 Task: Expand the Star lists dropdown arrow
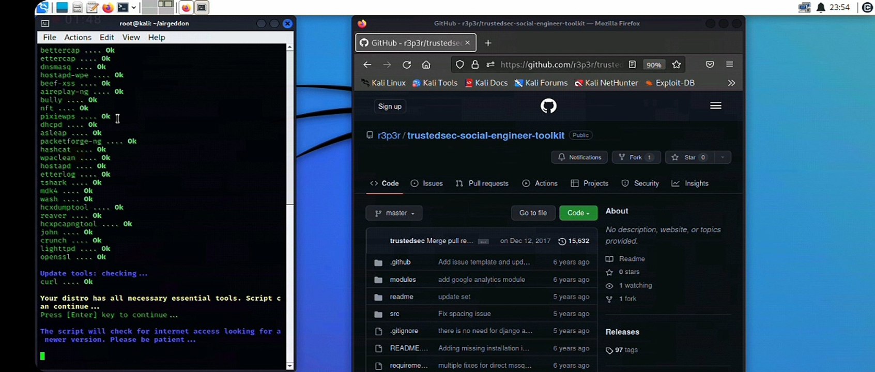click(x=723, y=157)
